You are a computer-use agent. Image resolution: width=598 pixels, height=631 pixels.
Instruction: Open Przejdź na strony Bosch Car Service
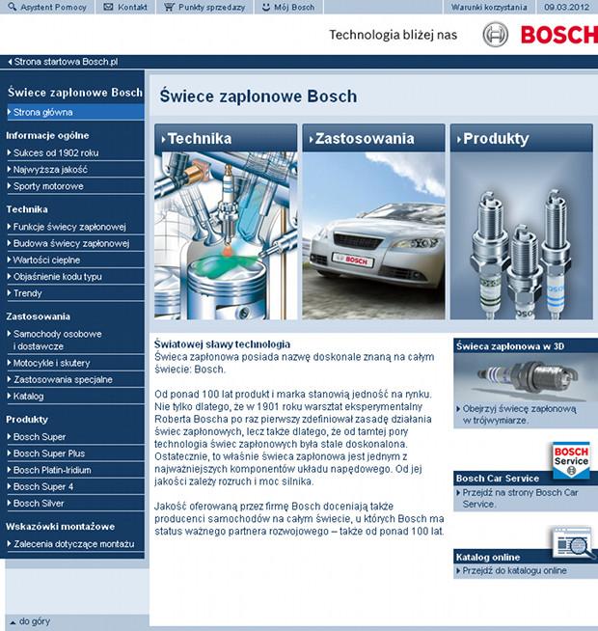point(520,498)
